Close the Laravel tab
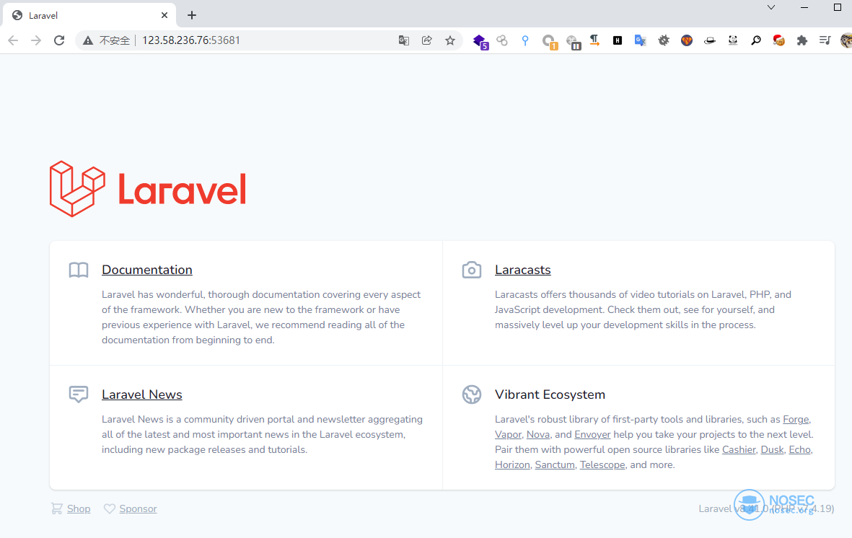 (x=164, y=15)
